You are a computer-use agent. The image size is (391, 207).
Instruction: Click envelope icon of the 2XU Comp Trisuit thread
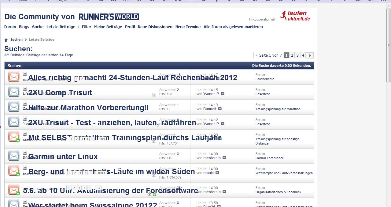click(x=14, y=92)
